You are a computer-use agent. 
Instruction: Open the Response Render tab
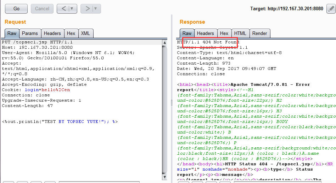[259, 34]
